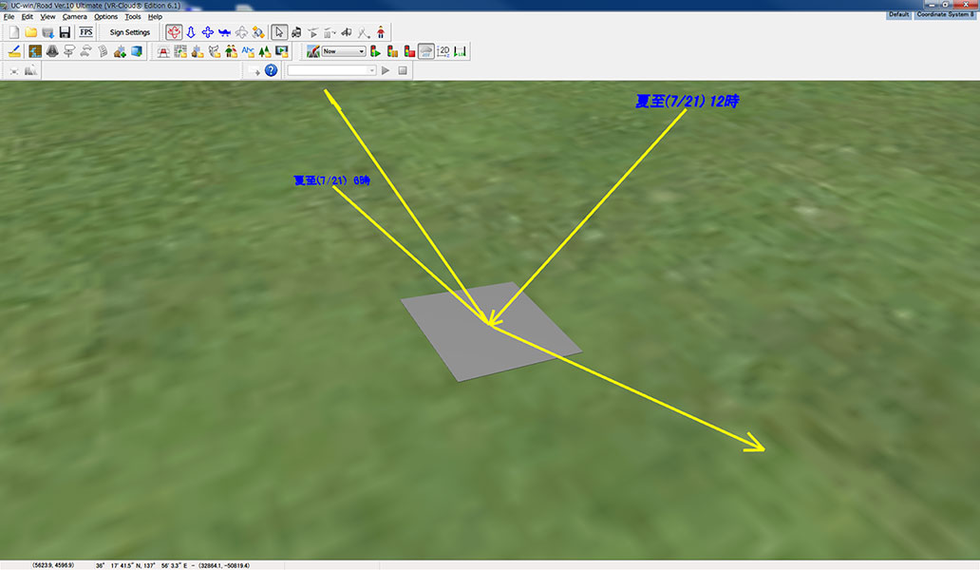This screenshot has height=570, width=980.
Task: Click the truck drive mode icon
Action: pyautogui.click(x=296, y=32)
